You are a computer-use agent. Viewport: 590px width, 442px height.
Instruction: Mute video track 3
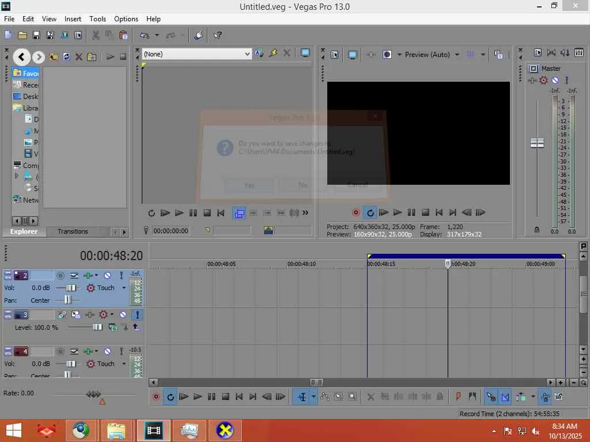click(x=123, y=314)
